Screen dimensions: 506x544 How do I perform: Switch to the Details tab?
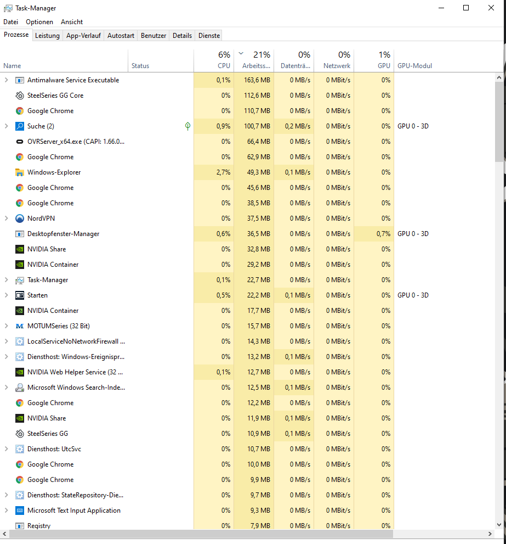point(183,36)
